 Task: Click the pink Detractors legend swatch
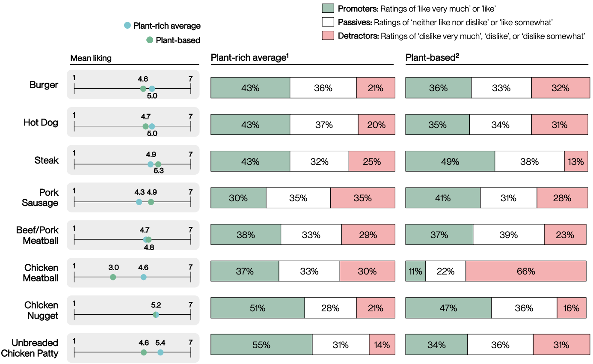pos(327,36)
